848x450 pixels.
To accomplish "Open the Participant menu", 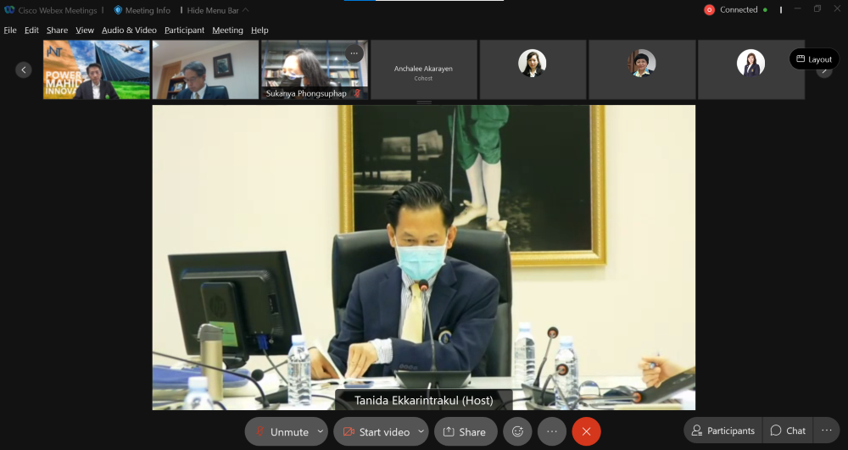I will click(184, 30).
